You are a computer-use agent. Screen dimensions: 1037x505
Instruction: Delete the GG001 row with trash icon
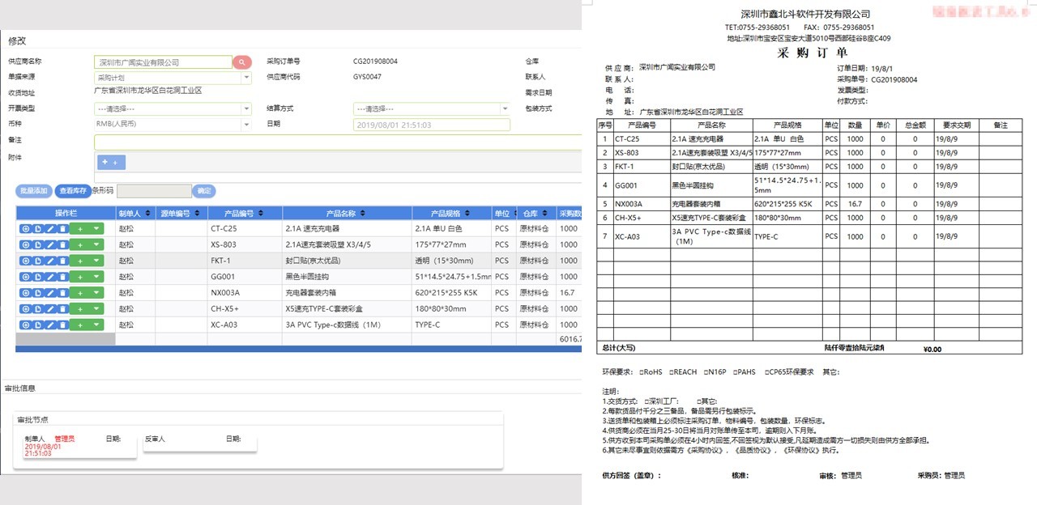pos(62,277)
